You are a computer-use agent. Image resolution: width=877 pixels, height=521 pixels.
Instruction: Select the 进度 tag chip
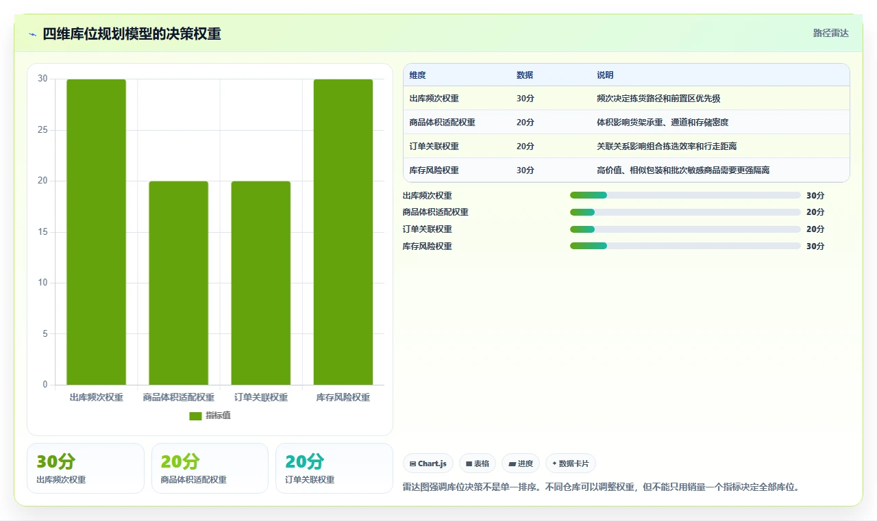pos(521,463)
